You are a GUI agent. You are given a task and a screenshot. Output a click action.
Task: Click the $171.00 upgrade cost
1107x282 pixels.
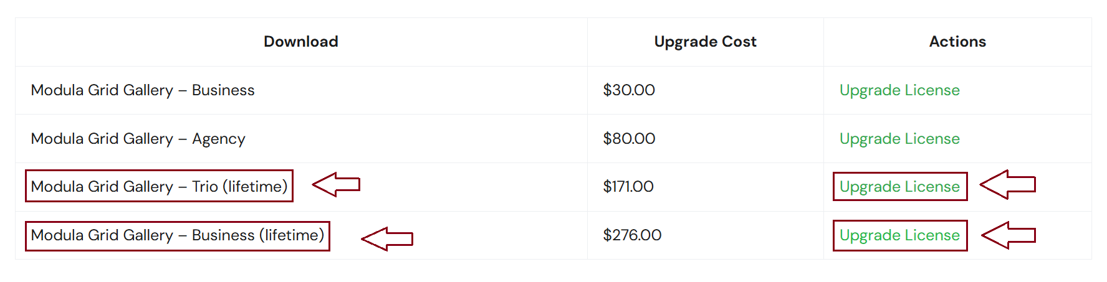point(628,187)
